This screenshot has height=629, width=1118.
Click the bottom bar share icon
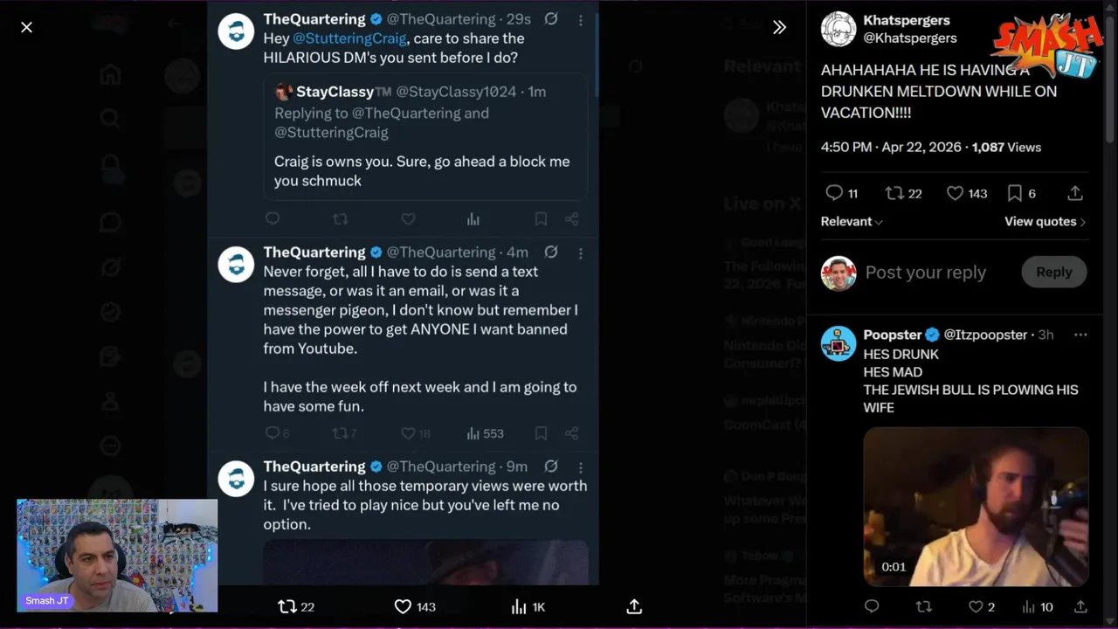coord(635,606)
